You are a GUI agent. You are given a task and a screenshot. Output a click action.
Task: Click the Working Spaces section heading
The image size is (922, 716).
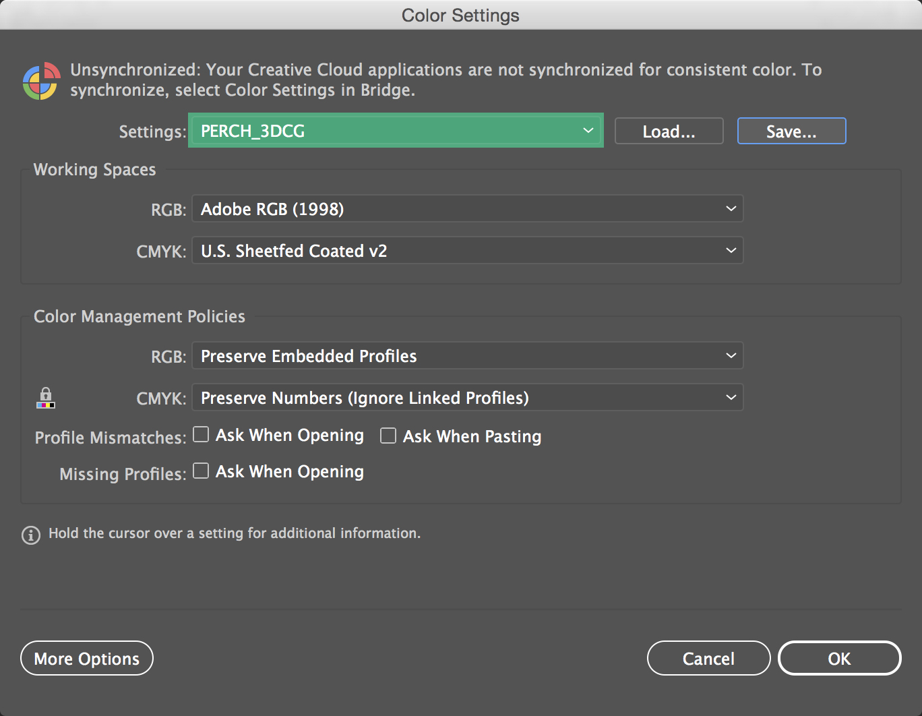tap(94, 170)
